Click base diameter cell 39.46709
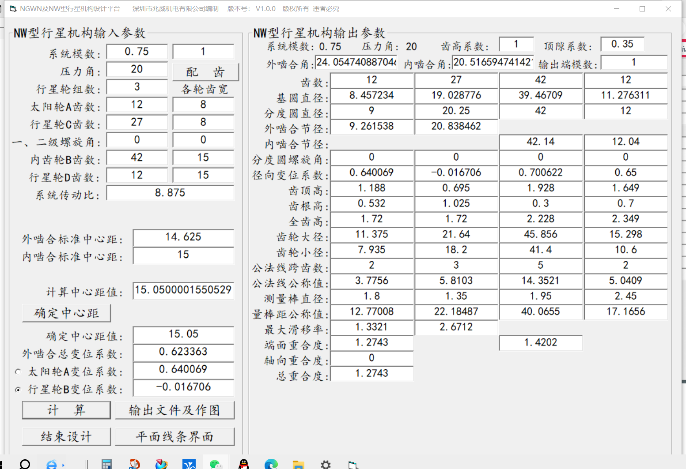The image size is (686, 469). point(541,96)
